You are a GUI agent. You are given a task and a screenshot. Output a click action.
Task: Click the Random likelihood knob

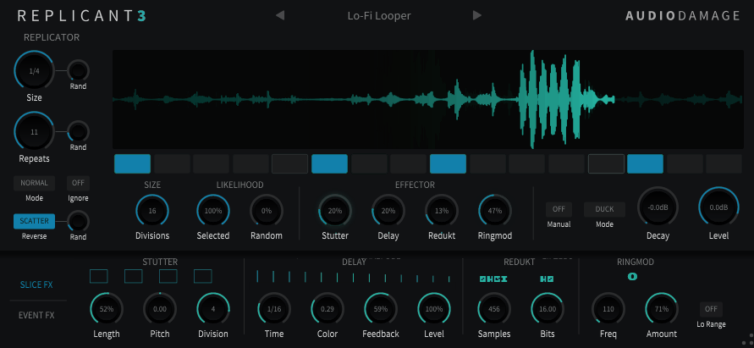(x=267, y=211)
